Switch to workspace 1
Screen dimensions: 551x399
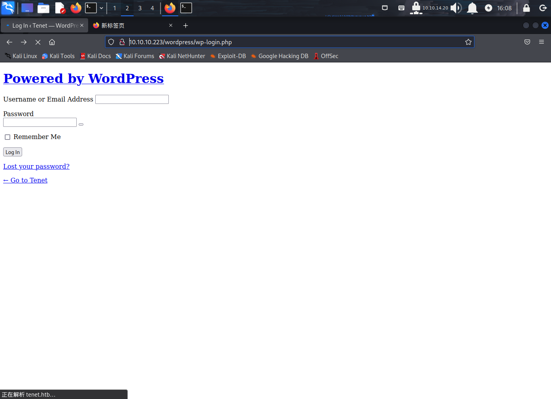(115, 8)
